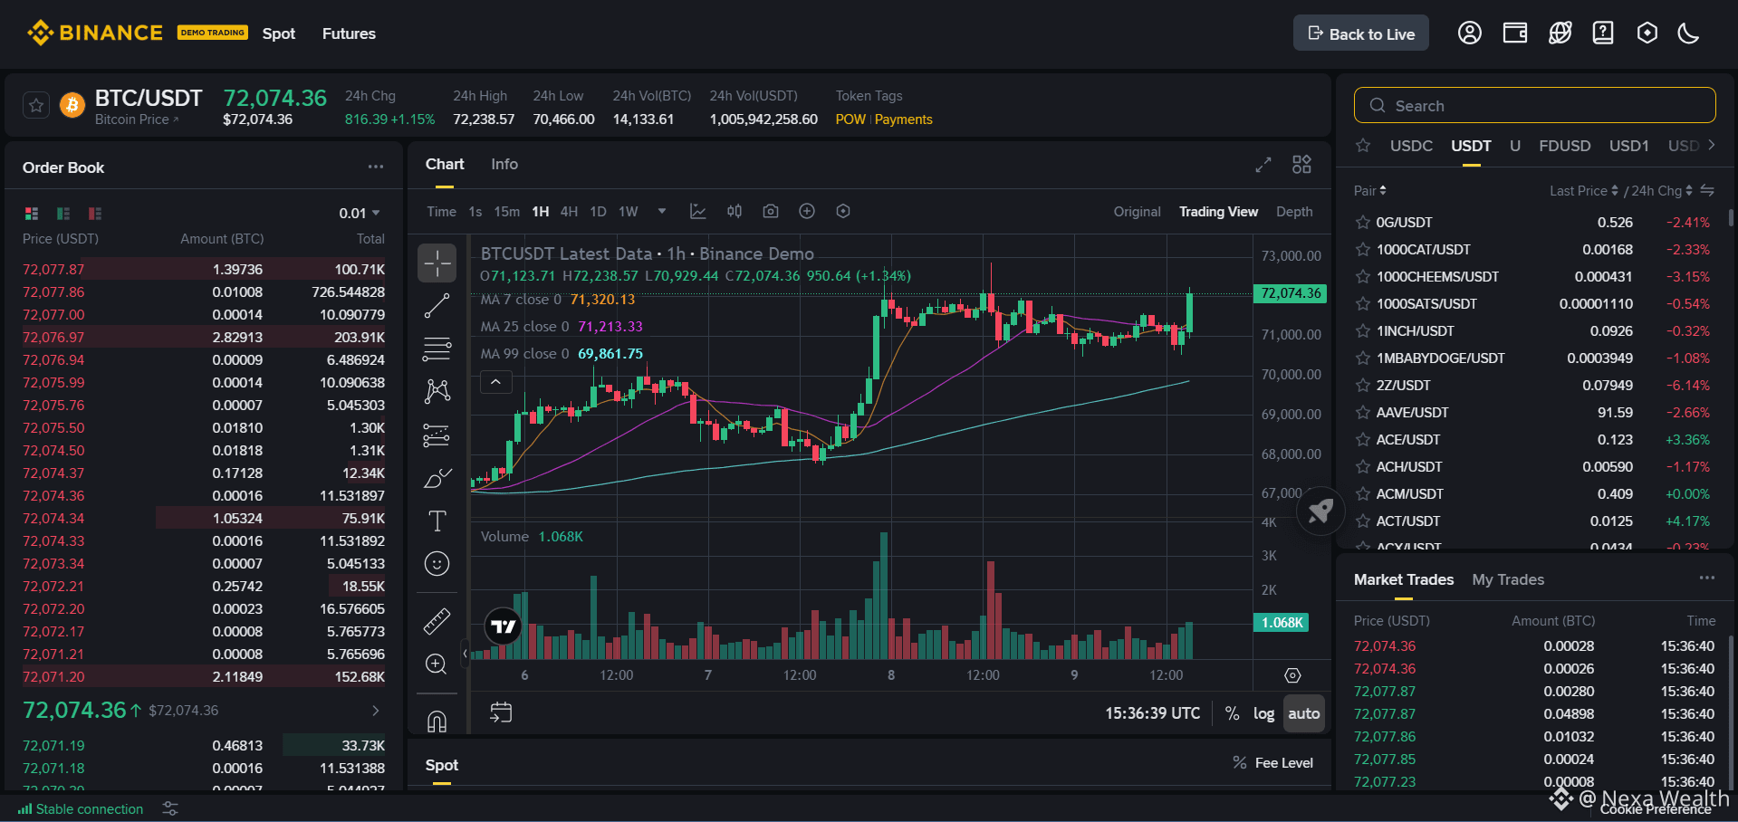Select the trend line drawing tool
Image resolution: width=1738 pixels, height=822 pixels.
(437, 306)
